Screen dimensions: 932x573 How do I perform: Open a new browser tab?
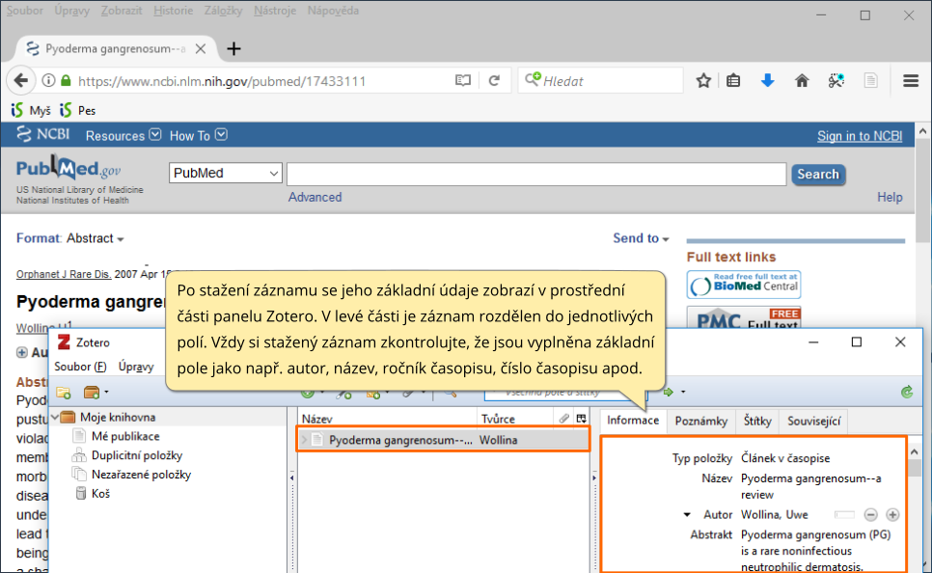(234, 49)
